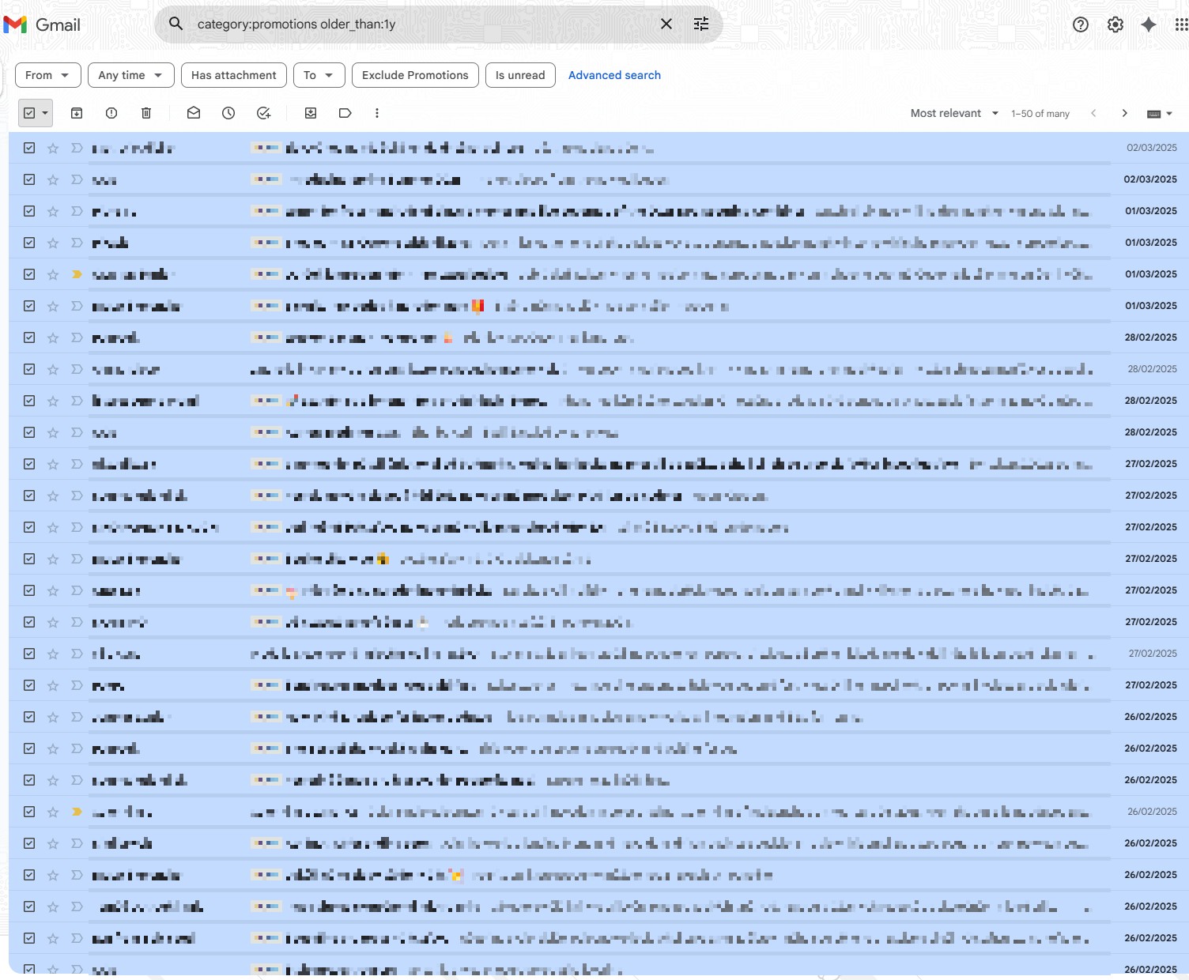Move selected messages to another folder
Image resolution: width=1189 pixels, height=980 pixels.
pos(310,113)
